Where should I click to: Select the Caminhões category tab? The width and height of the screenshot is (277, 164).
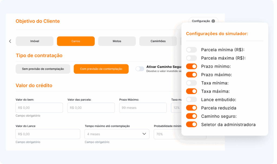click(x=158, y=41)
